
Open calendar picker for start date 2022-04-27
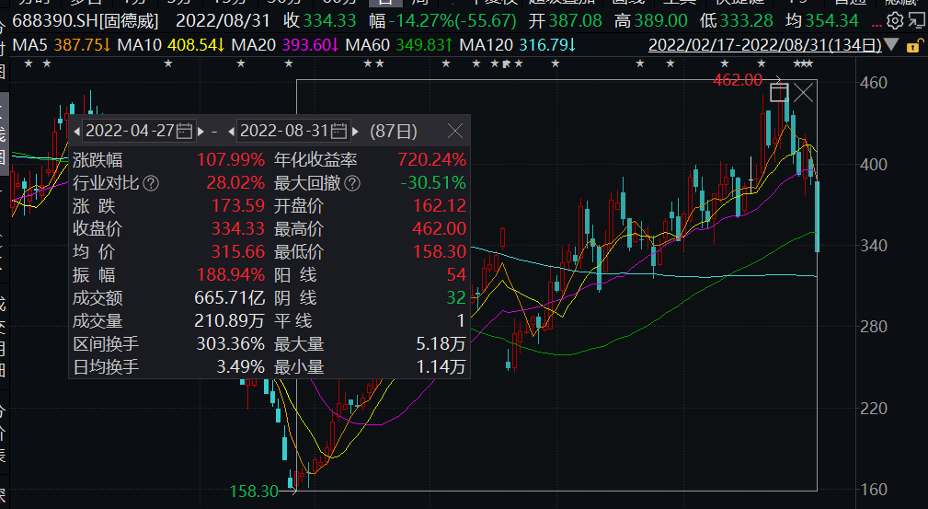[184, 131]
